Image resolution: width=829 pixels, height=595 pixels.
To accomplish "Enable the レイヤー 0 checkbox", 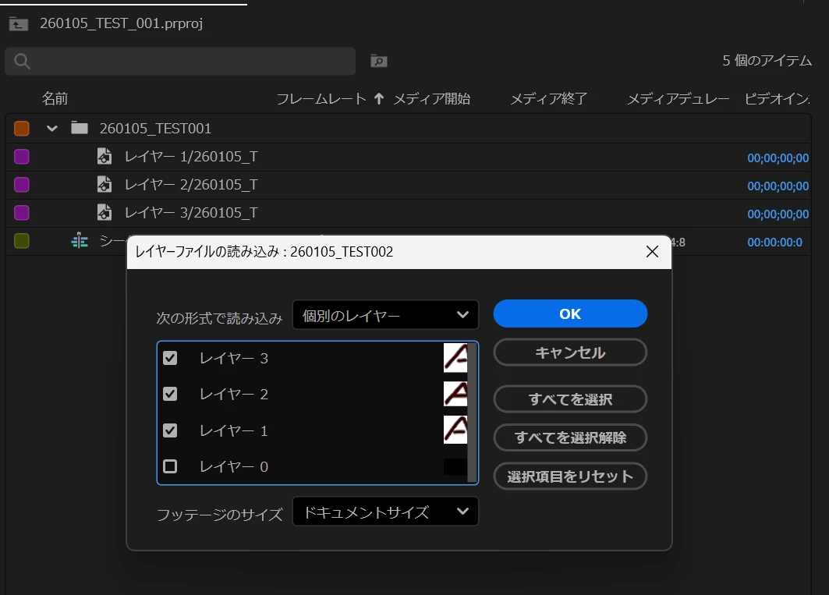I will click(x=170, y=466).
